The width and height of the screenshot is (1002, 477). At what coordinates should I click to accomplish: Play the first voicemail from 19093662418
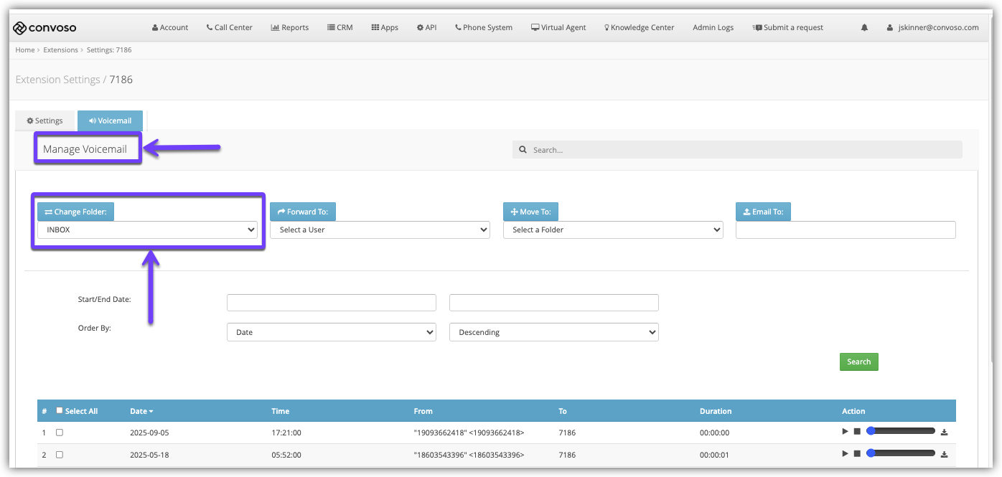(x=845, y=432)
